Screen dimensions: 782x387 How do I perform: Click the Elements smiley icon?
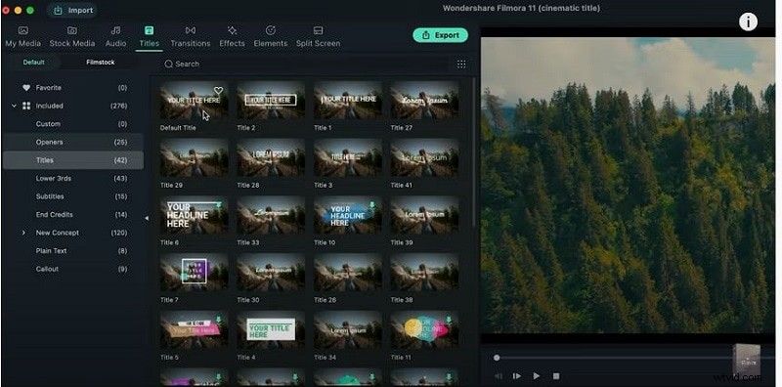271,30
